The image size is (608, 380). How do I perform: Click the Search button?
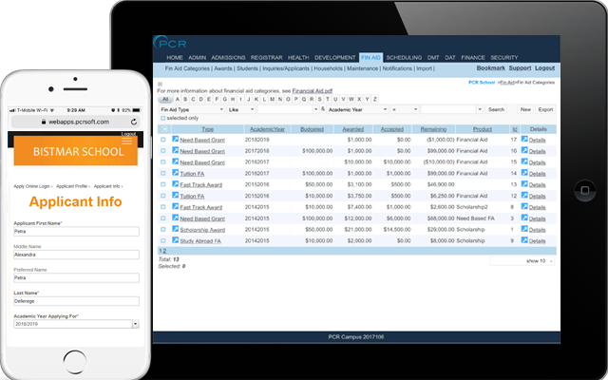point(496,110)
